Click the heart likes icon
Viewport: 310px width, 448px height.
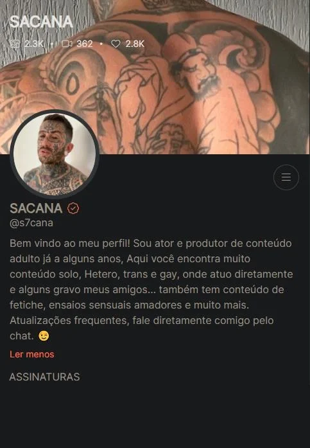(116, 44)
